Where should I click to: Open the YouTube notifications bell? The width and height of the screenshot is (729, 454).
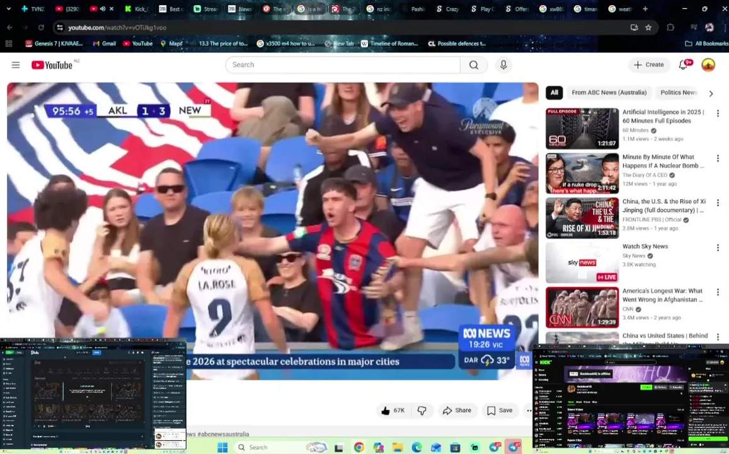(684, 65)
